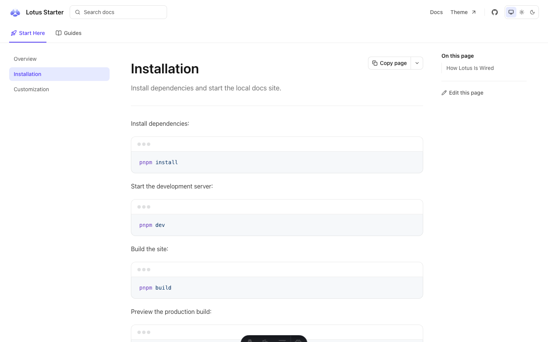Jump to How Lotus Is Wired
The height and width of the screenshot is (342, 548).
[x=470, y=68]
